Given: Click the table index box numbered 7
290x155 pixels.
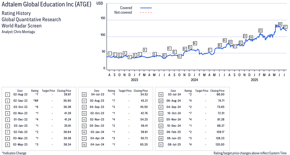Looking at the screenshot, I should click(x=7, y=132).
